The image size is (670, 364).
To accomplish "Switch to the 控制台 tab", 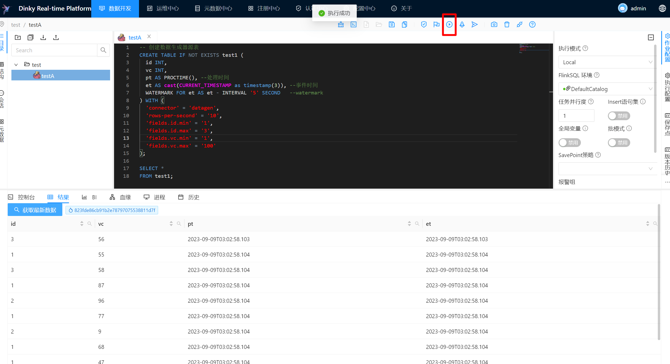I will [21, 197].
